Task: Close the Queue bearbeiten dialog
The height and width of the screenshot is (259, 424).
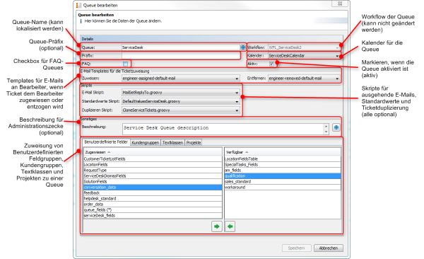Action: 340,4
